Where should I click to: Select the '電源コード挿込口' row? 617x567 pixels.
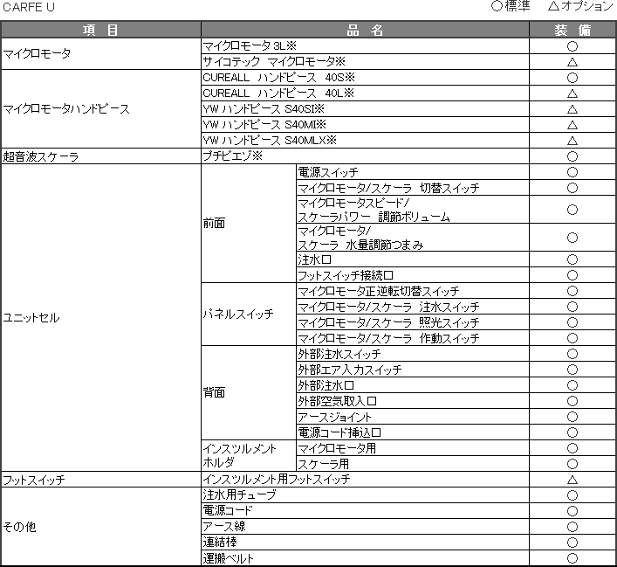413,432
